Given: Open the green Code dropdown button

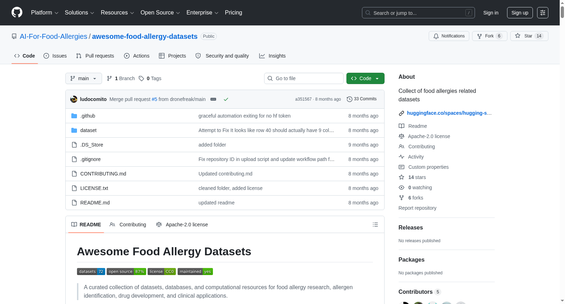Looking at the screenshot, I should coord(365,78).
